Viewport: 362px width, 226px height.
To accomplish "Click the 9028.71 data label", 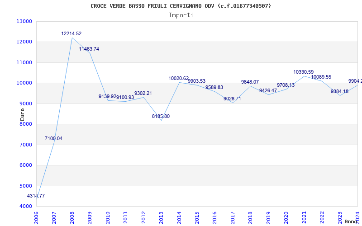I will pos(232,99).
